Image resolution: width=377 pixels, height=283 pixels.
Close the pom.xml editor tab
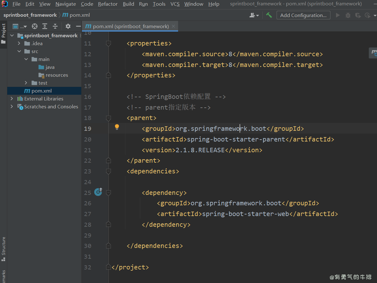point(173,27)
